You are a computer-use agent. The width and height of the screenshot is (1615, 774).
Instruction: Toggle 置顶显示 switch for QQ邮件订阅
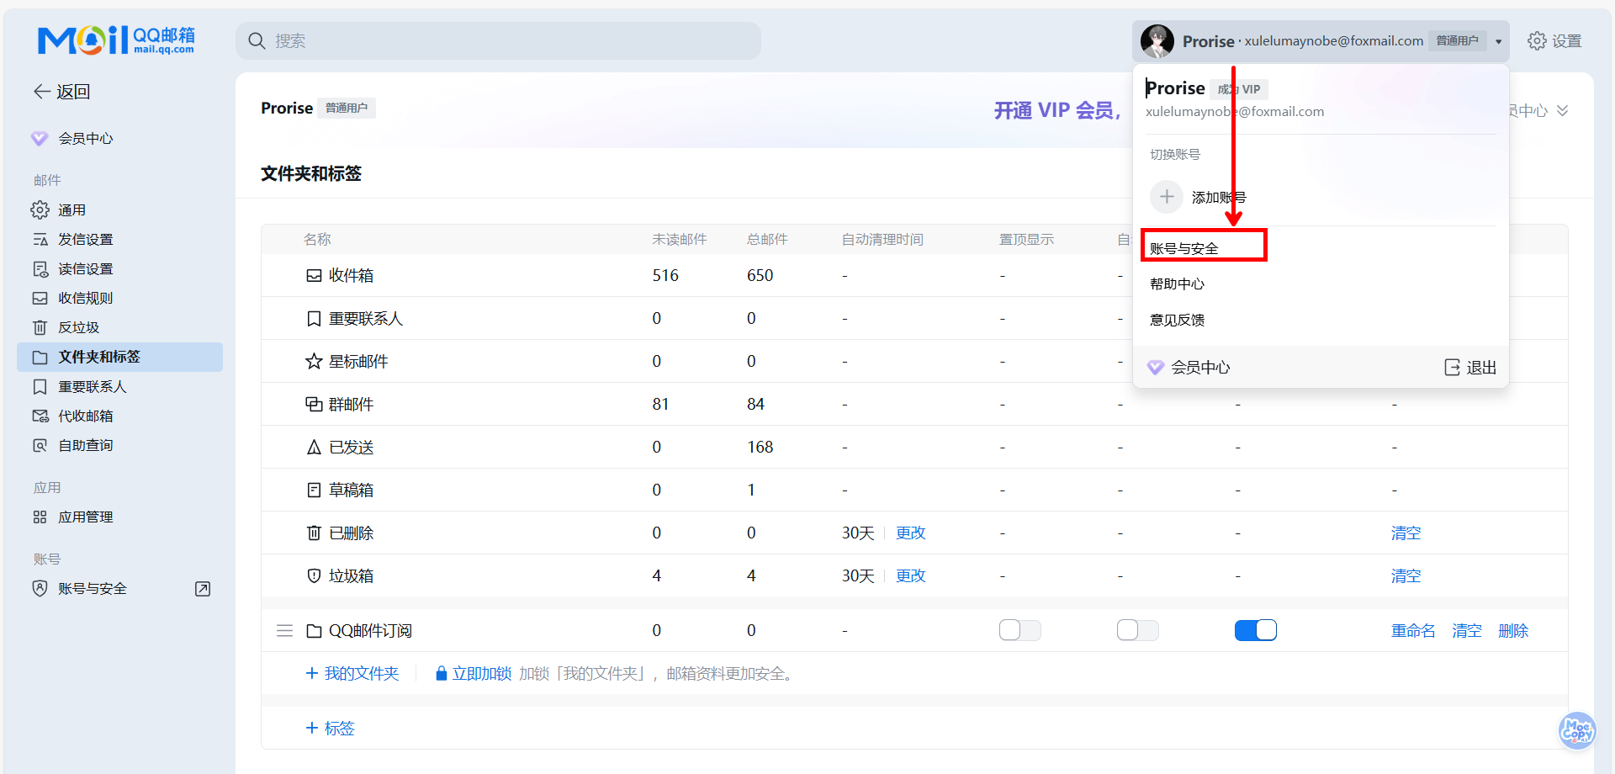1019,631
